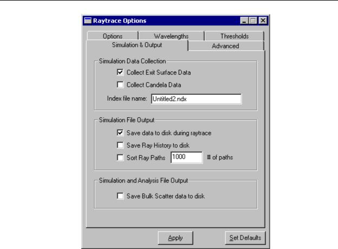Image resolution: width=338 pixels, height=249 pixels.
Task: Click the Raytrace Options window icon
Action: click(88, 21)
